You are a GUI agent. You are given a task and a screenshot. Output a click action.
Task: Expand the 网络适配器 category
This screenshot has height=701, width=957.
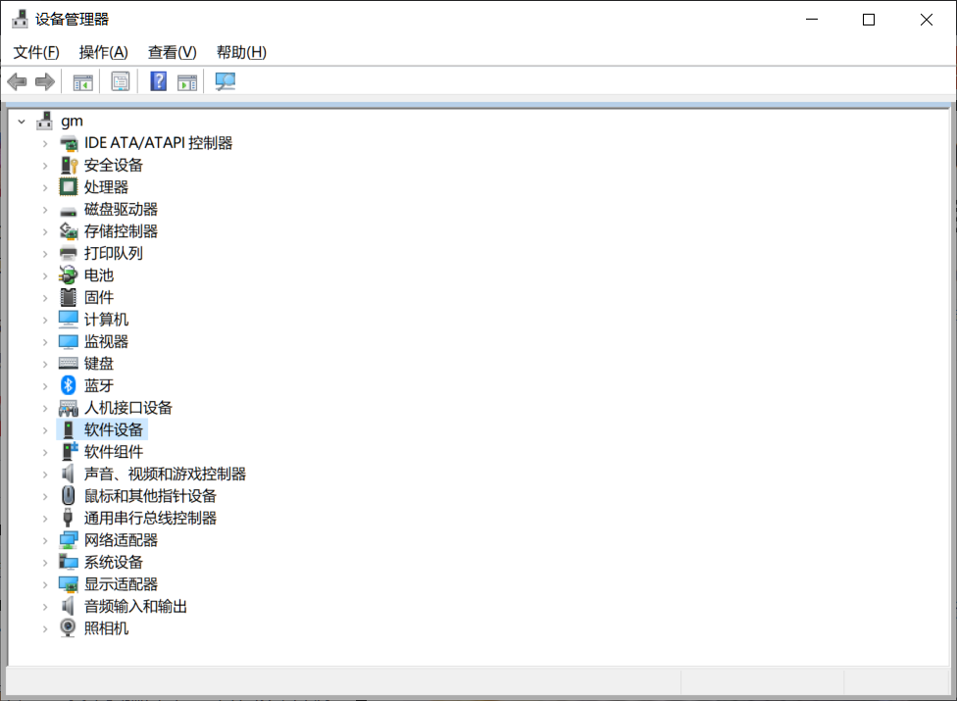coord(45,540)
